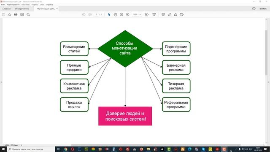
Task: Launch Chrome from the taskbar
Action: point(66,149)
